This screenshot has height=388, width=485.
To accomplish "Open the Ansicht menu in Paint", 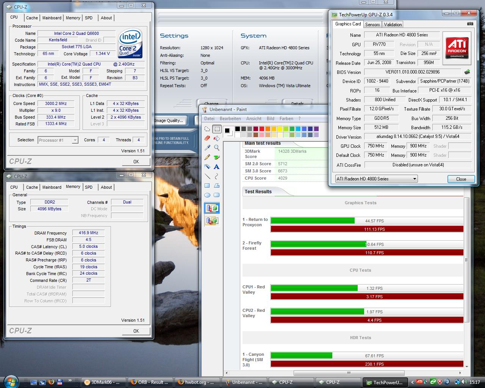I will (254, 118).
